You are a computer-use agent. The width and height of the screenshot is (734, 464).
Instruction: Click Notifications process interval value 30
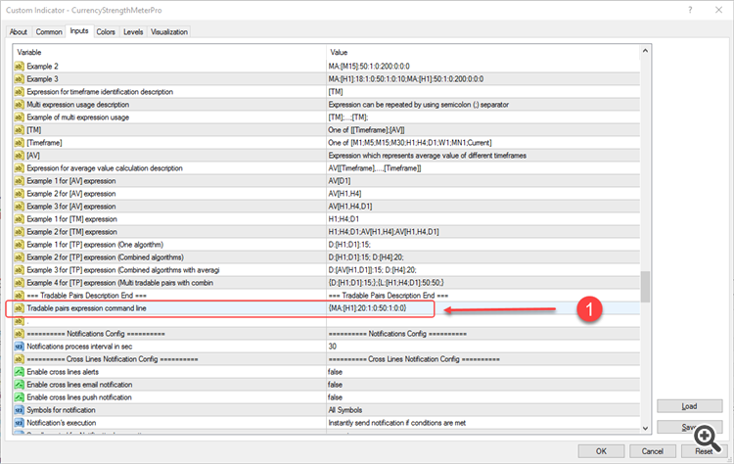coord(333,347)
